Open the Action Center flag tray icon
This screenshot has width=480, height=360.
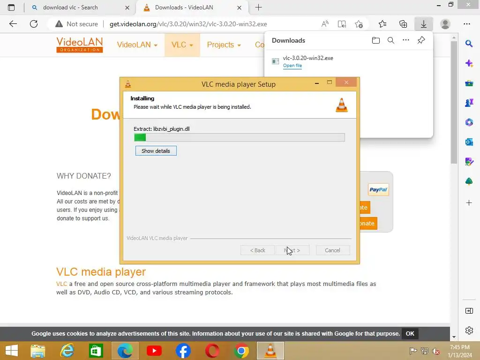point(413,351)
